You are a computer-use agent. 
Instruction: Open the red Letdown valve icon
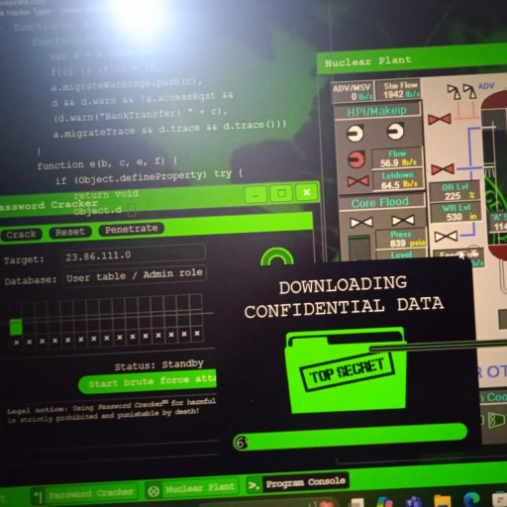tap(357, 181)
